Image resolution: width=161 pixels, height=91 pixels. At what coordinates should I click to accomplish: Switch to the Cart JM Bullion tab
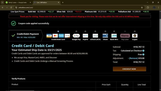[47, 3]
